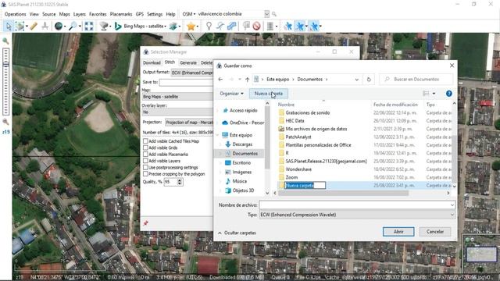The image size is (500, 281).
Task: Select the add placemark pin tool
Action: pyautogui.click(x=209, y=26)
